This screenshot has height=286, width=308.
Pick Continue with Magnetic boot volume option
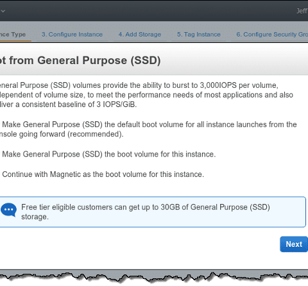coord(103,174)
